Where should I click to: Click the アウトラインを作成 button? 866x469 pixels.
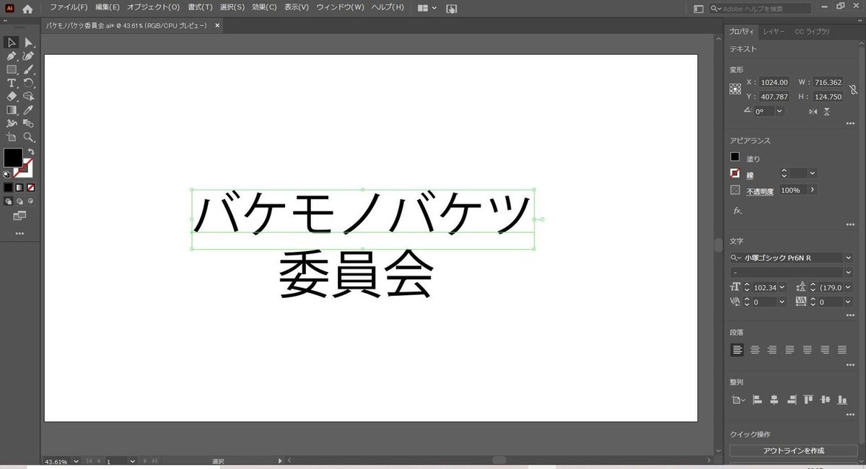pos(793,450)
